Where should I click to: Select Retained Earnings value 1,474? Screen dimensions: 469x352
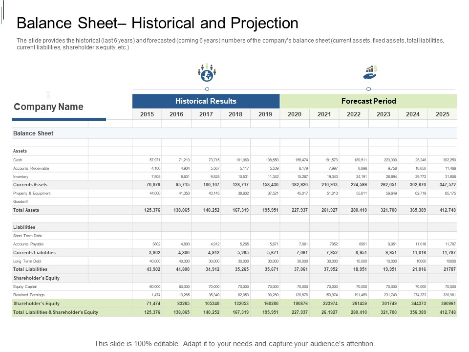tap(156, 295)
